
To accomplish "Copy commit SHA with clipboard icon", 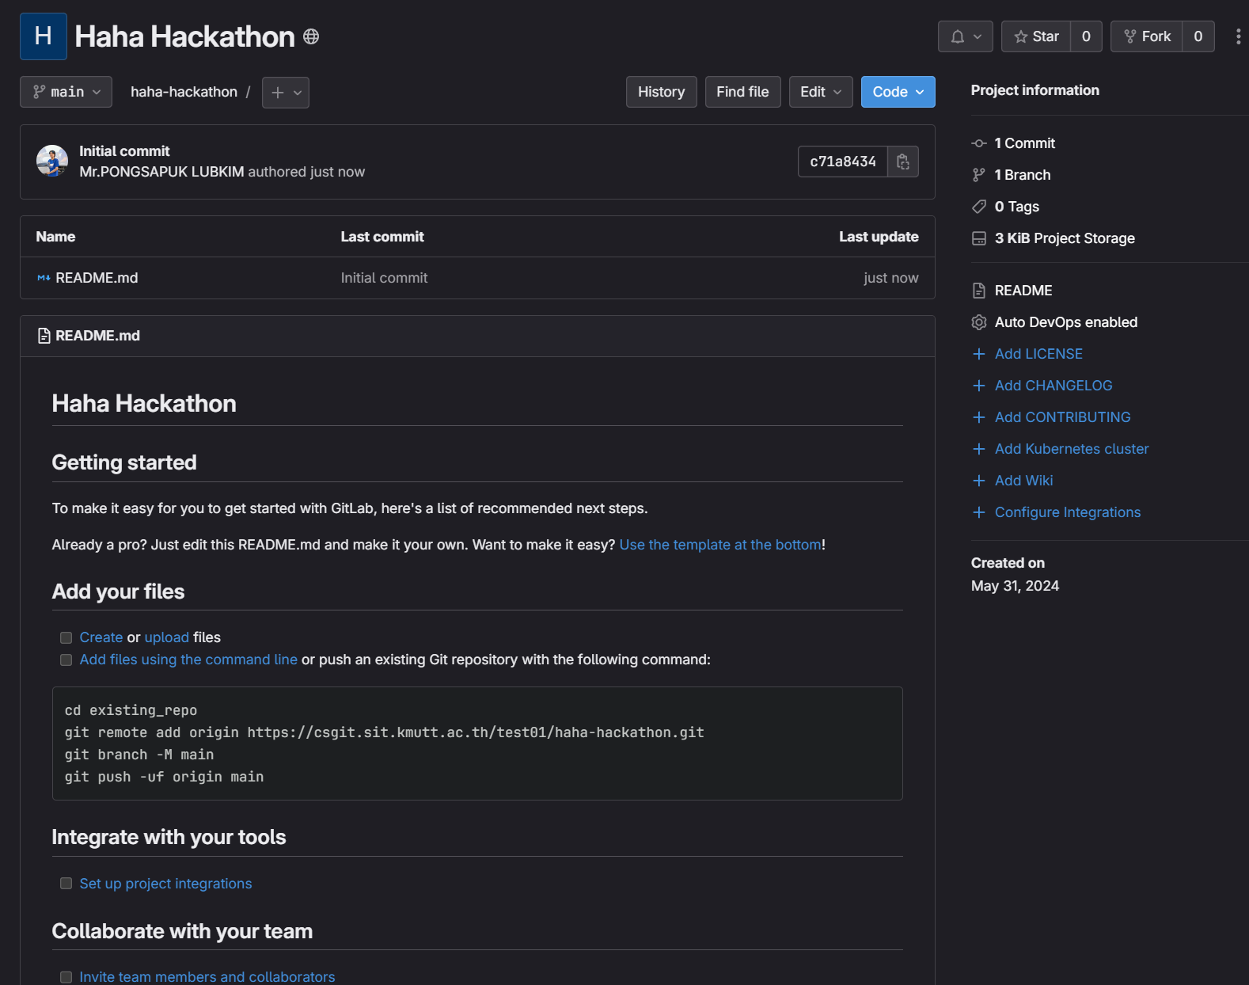I will coord(903,162).
